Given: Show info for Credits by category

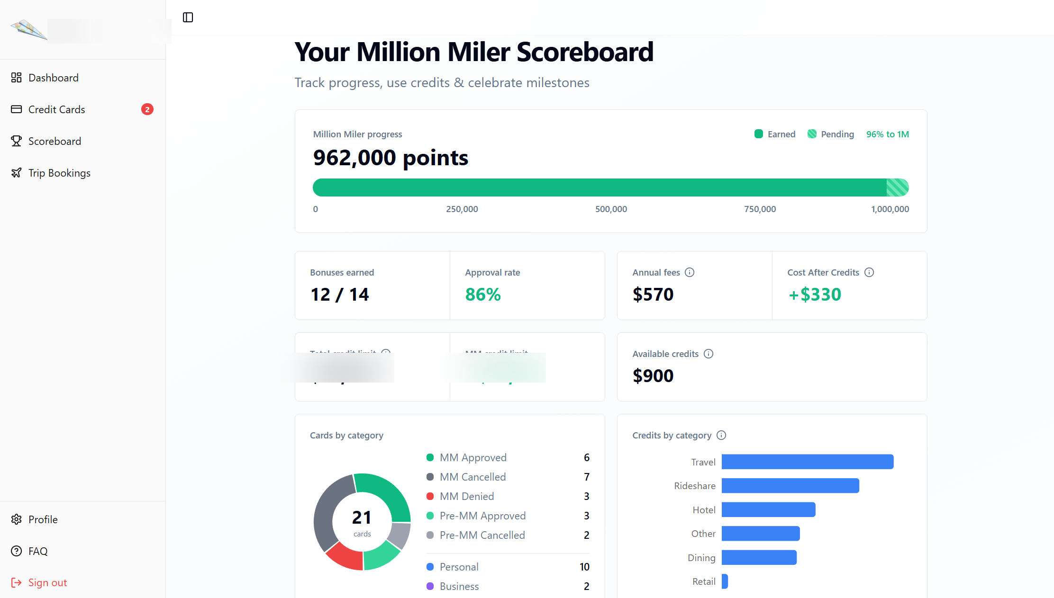Looking at the screenshot, I should pyautogui.click(x=721, y=435).
